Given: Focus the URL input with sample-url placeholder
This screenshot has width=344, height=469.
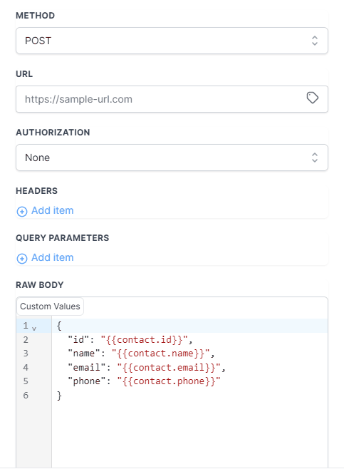Looking at the screenshot, I should tap(172, 99).
